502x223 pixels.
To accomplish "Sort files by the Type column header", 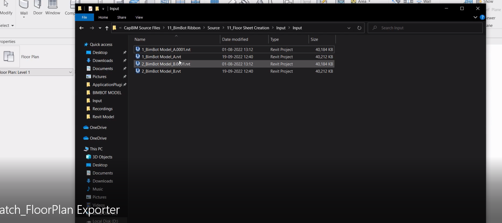I will (x=288, y=39).
